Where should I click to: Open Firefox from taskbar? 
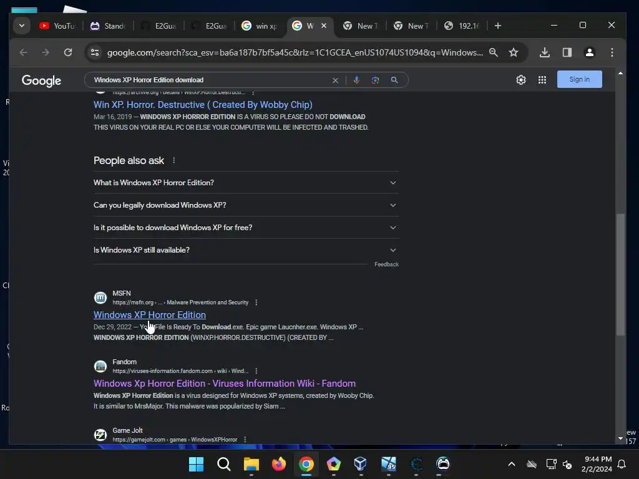pos(279,464)
